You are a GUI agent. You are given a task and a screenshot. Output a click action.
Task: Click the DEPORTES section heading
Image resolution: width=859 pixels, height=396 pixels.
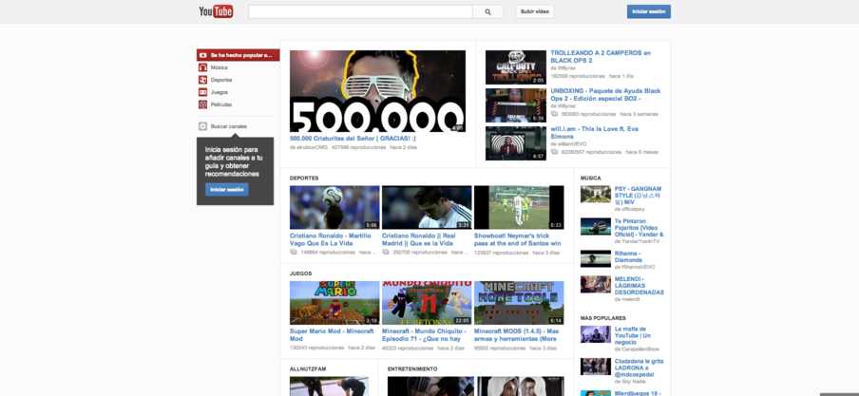coord(304,178)
